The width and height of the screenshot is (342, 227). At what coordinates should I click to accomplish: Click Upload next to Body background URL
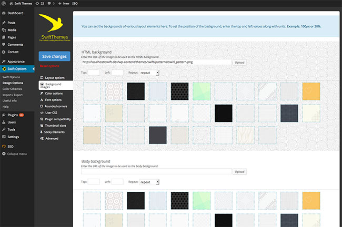pos(239,172)
